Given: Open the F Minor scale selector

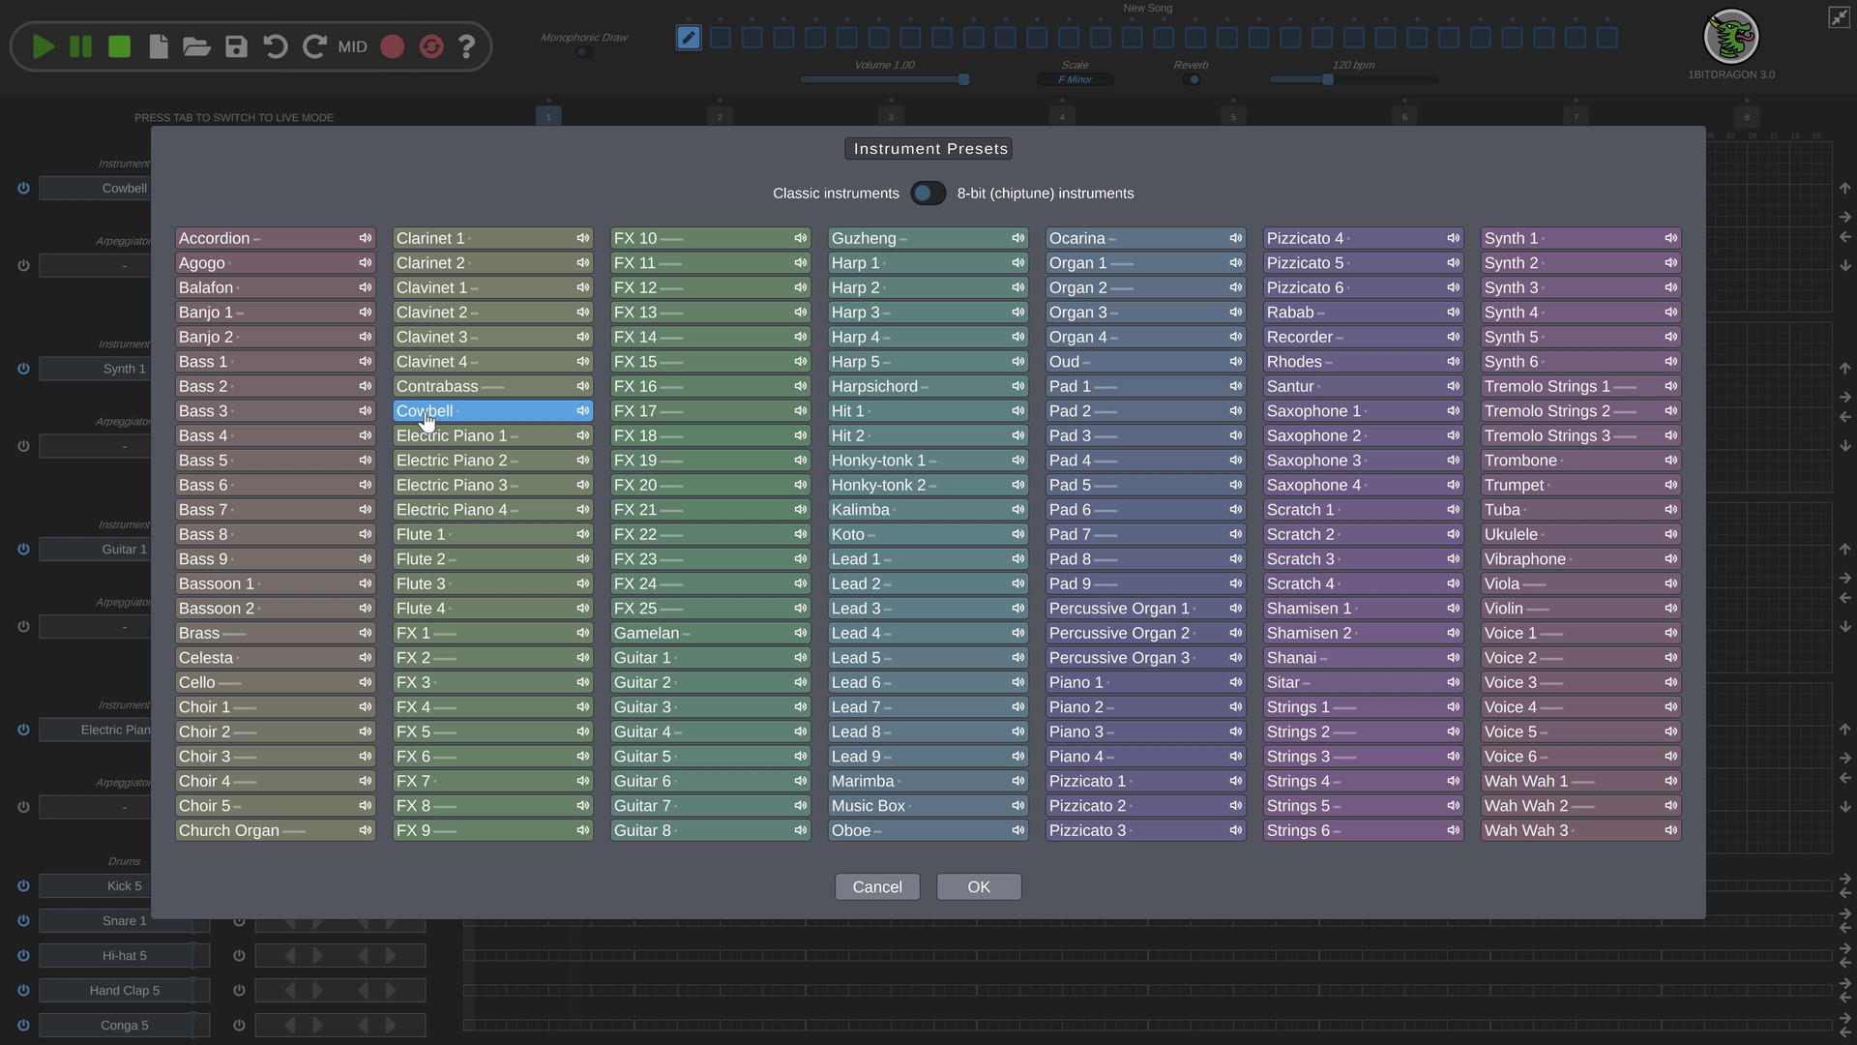Looking at the screenshot, I should pyautogui.click(x=1075, y=80).
